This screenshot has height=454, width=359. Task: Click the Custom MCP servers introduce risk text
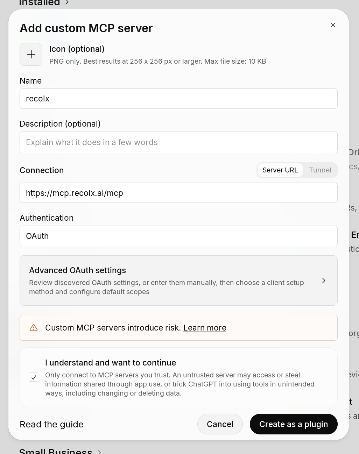(x=113, y=328)
